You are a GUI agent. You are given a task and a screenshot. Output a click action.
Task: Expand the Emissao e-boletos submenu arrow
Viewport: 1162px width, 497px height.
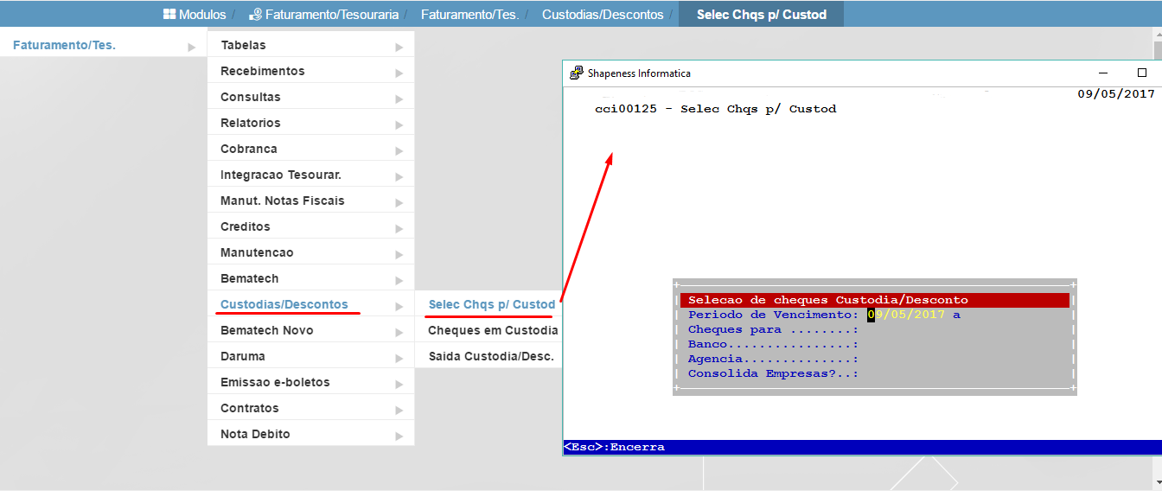click(399, 384)
